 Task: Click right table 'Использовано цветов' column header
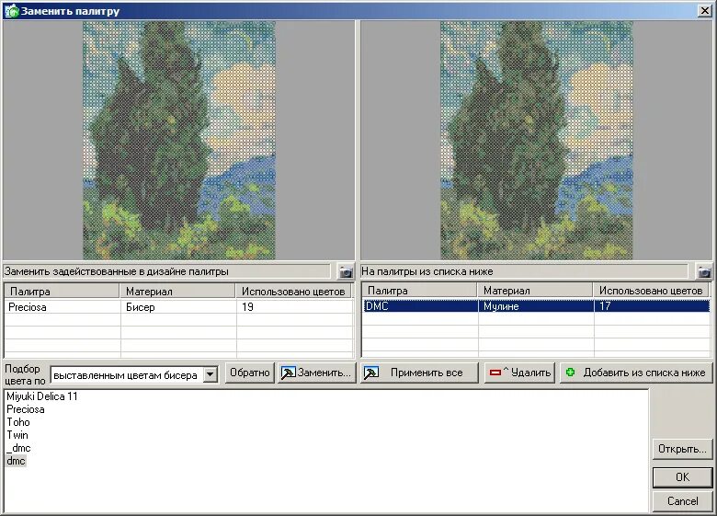pos(651,290)
